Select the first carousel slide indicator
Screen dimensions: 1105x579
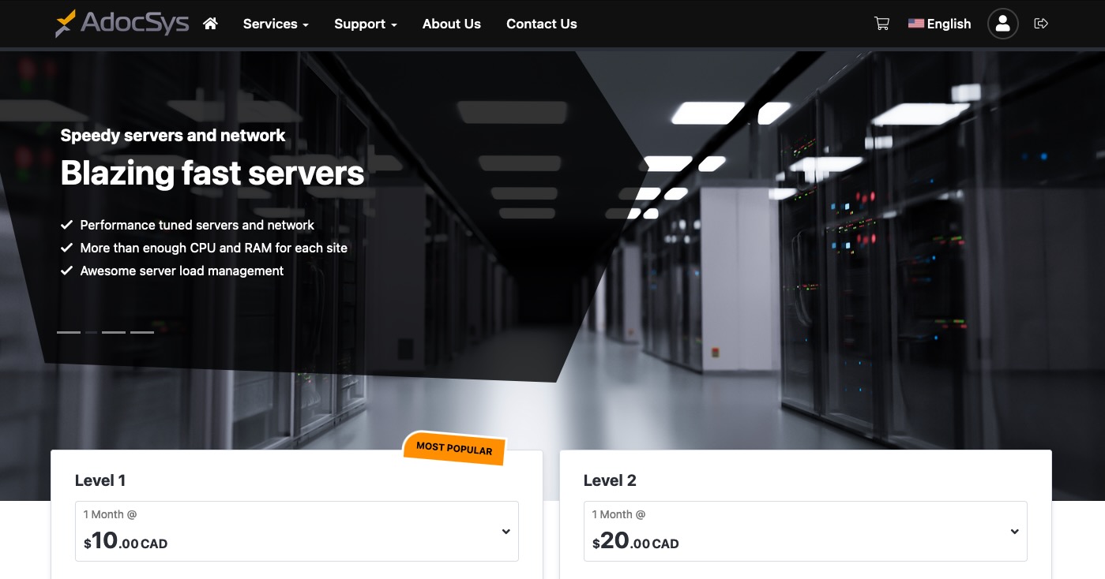coord(69,332)
